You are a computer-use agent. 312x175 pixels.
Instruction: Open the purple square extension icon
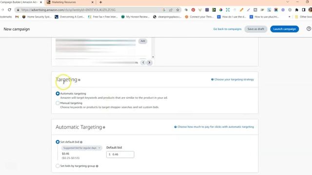pyautogui.click(x=207, y=10)
